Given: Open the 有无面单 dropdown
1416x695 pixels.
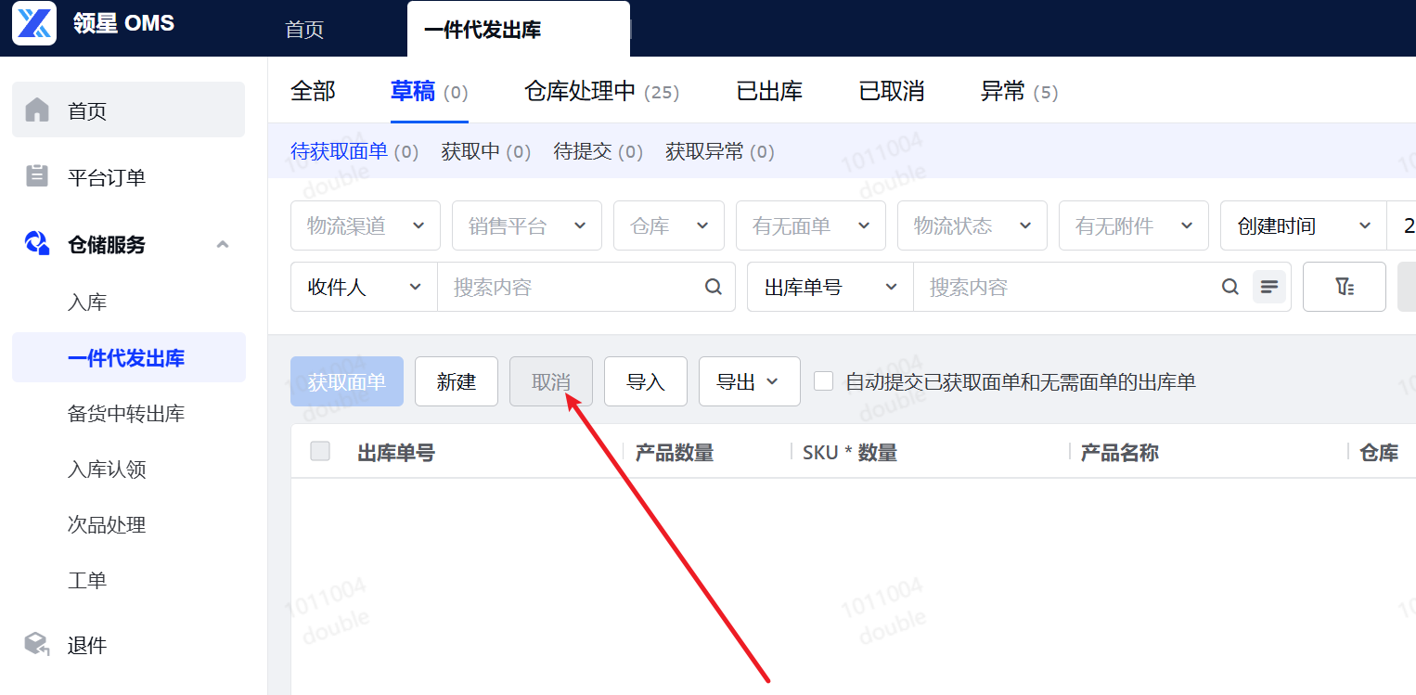Looking at the screenshot, I should click(x=811, y=225).
